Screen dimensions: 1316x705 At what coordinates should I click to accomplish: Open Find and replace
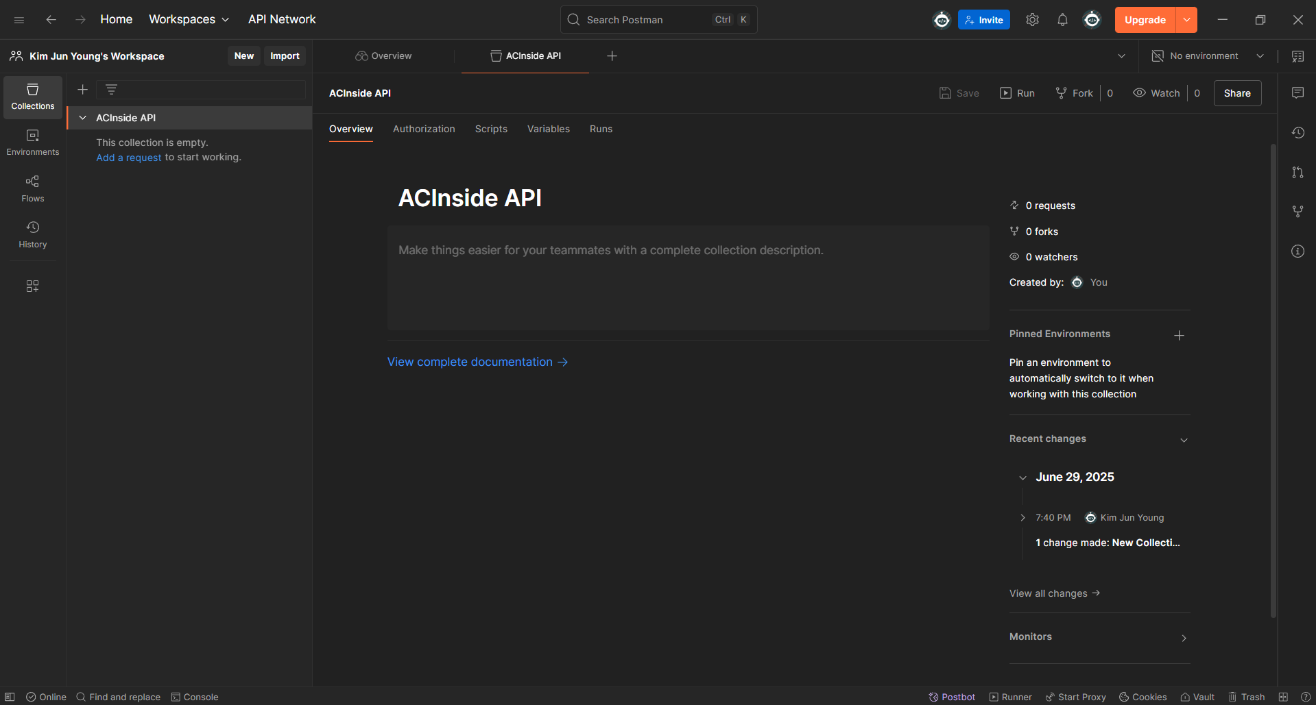pyautogui.click(x=118, y=697)
